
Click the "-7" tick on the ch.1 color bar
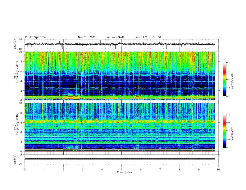pos(229,97)
